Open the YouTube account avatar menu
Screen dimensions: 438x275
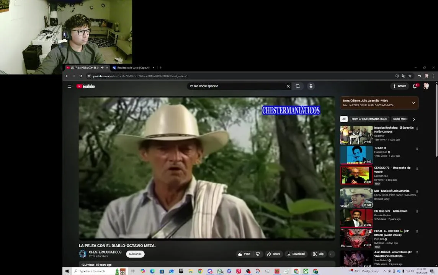coord(426,86)
